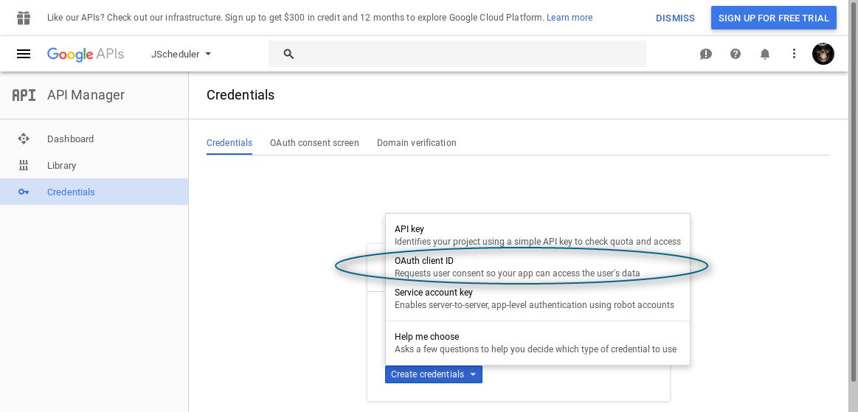
Task: Select OAuth client ID option
Action: pos(537,267)
